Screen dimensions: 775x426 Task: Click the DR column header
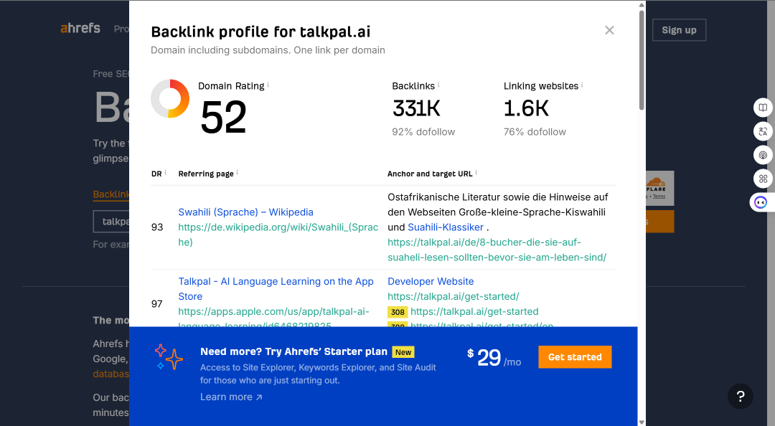click(x=156, y=174)
